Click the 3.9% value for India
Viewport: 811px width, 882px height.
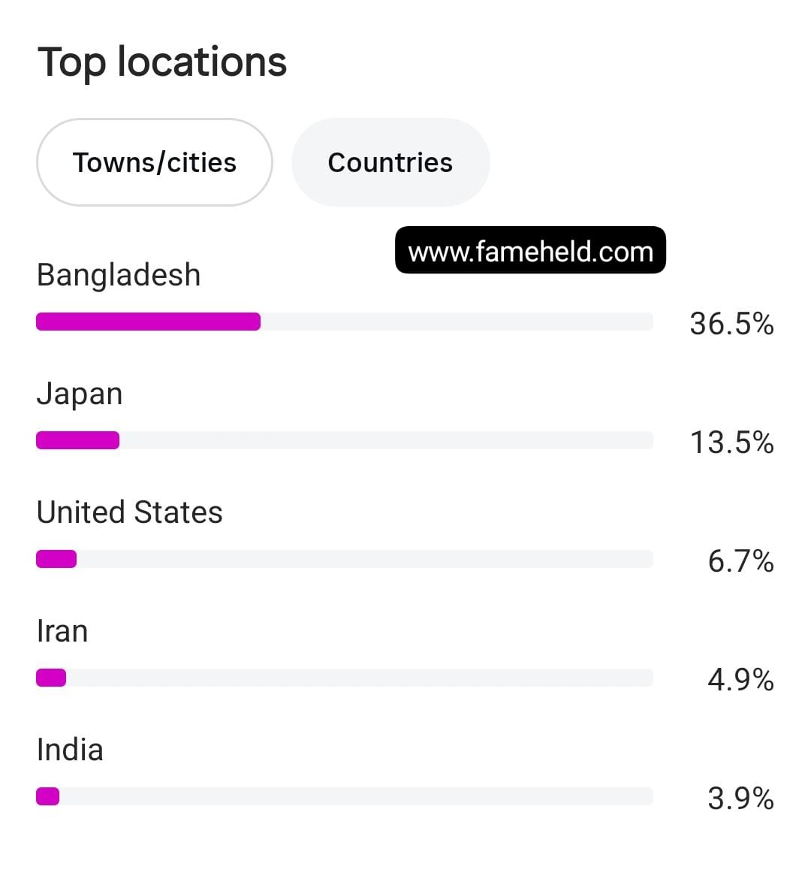740,799
